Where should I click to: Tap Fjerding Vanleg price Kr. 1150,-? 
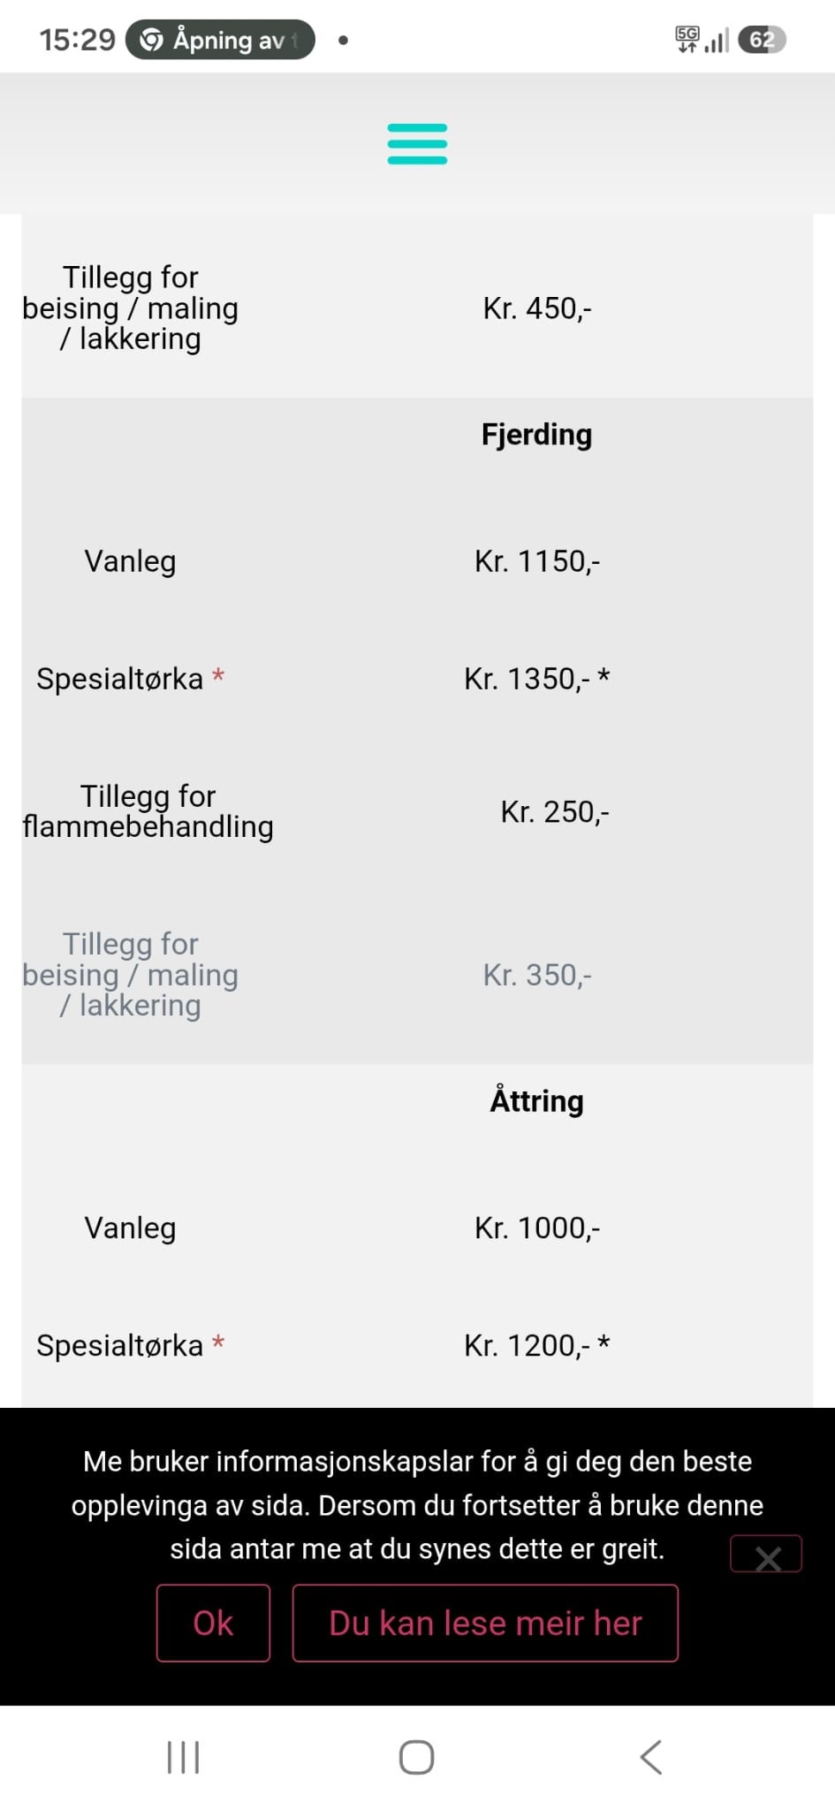click(x=537, y=561)
